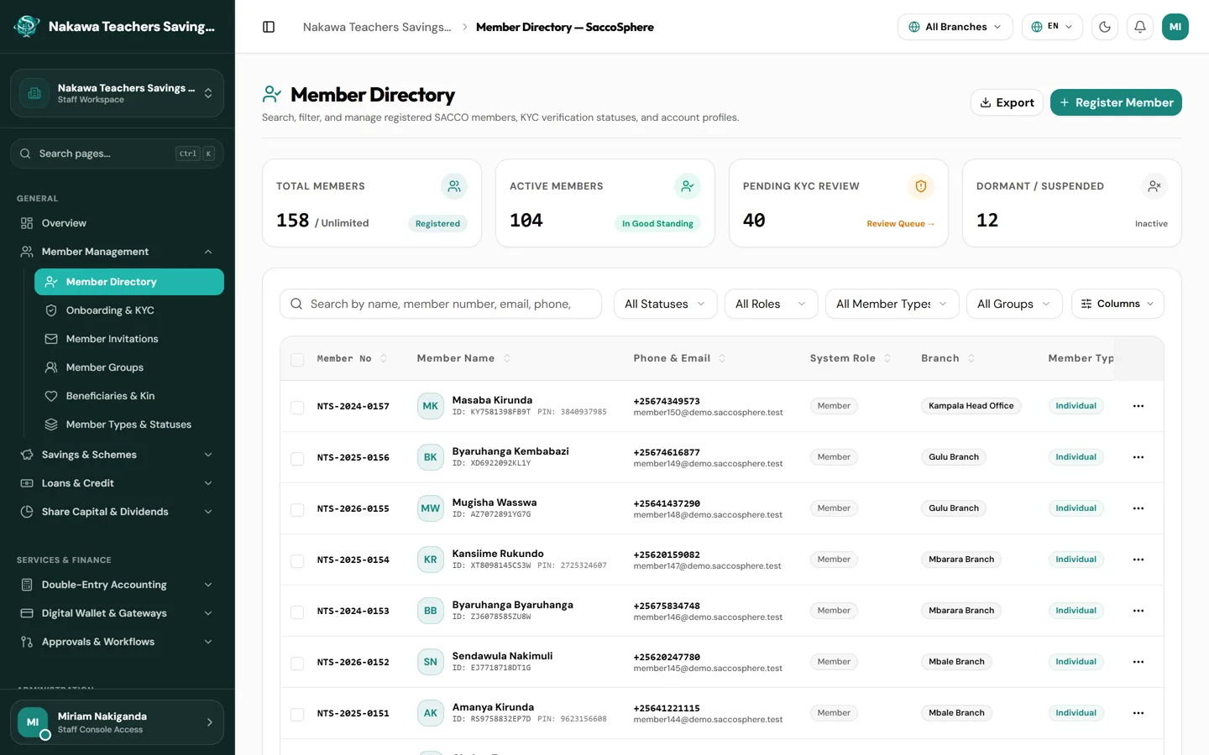Viewport: 1209px width, 755px height.
Task: Sort by Phone & Email column arrows
Action: pos(722,358)
